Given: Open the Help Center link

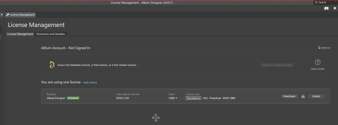Looking at the screenshot, I should 318,69.
